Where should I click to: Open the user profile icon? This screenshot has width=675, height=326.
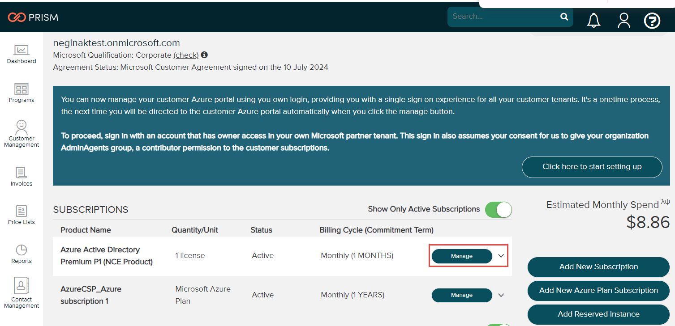point(623,20)
